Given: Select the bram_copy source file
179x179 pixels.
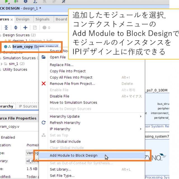Looking at the screenshot, I should 22,46.
